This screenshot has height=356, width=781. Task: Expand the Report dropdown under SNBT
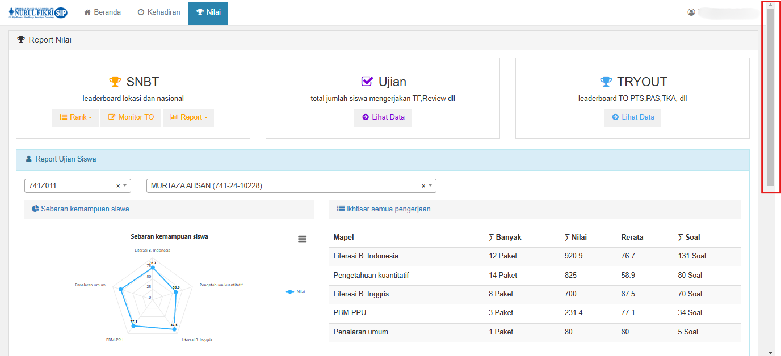(188, 117)
